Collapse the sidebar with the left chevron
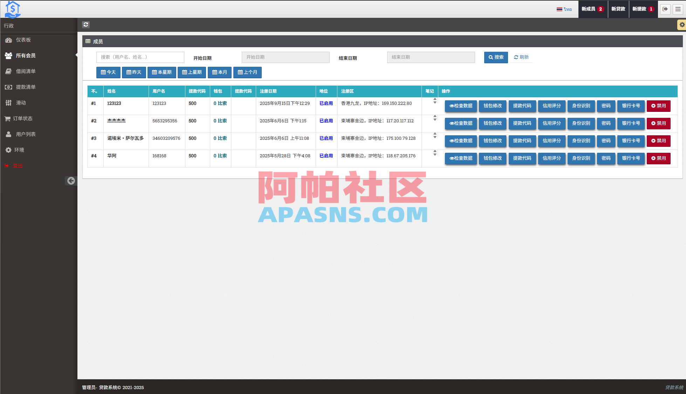The width and height of the screenshot is (686, 394). (71, 181)
